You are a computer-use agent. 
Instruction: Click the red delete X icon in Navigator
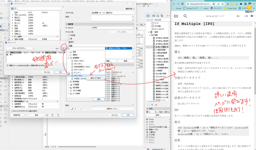156,105
